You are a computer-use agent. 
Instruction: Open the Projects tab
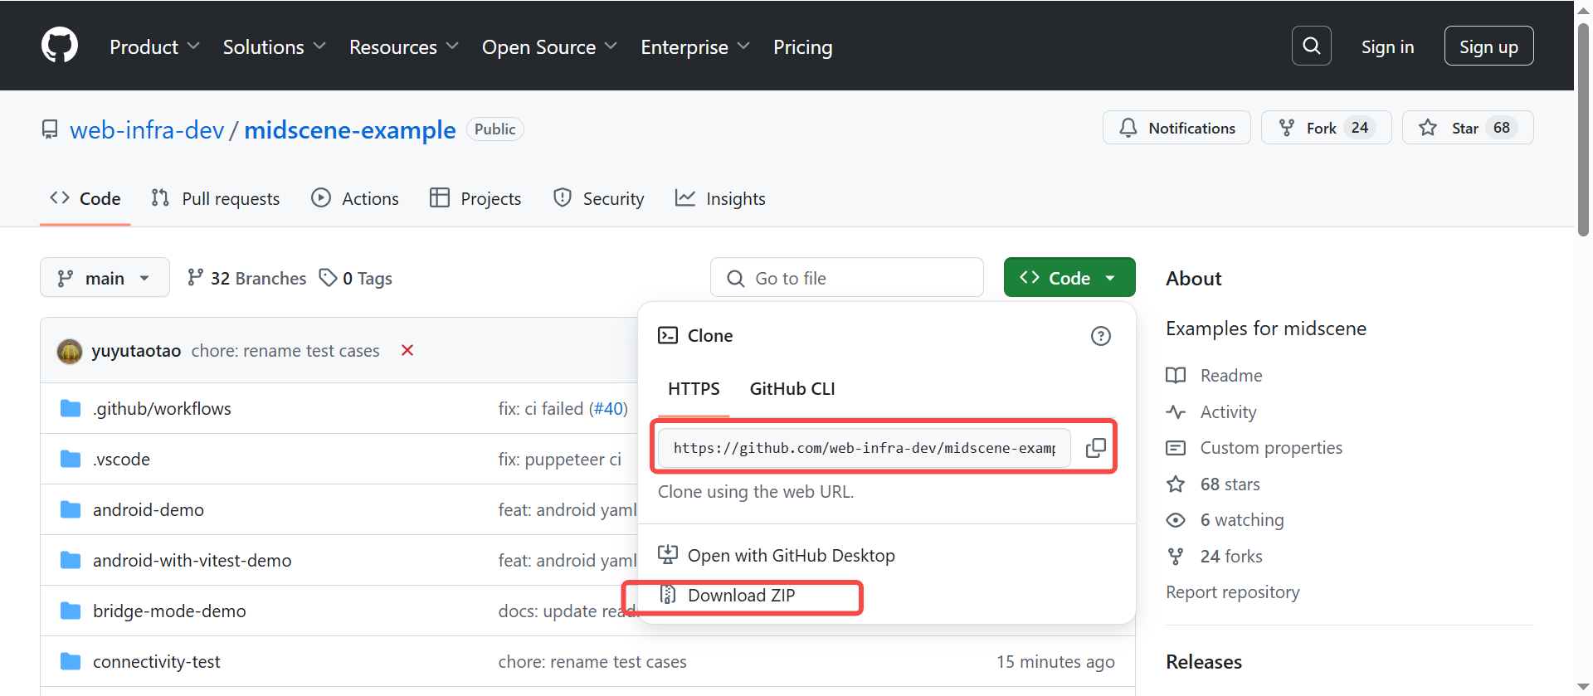(475, 198)
